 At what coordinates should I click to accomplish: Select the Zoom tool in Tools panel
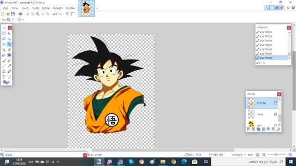point(9,45)
